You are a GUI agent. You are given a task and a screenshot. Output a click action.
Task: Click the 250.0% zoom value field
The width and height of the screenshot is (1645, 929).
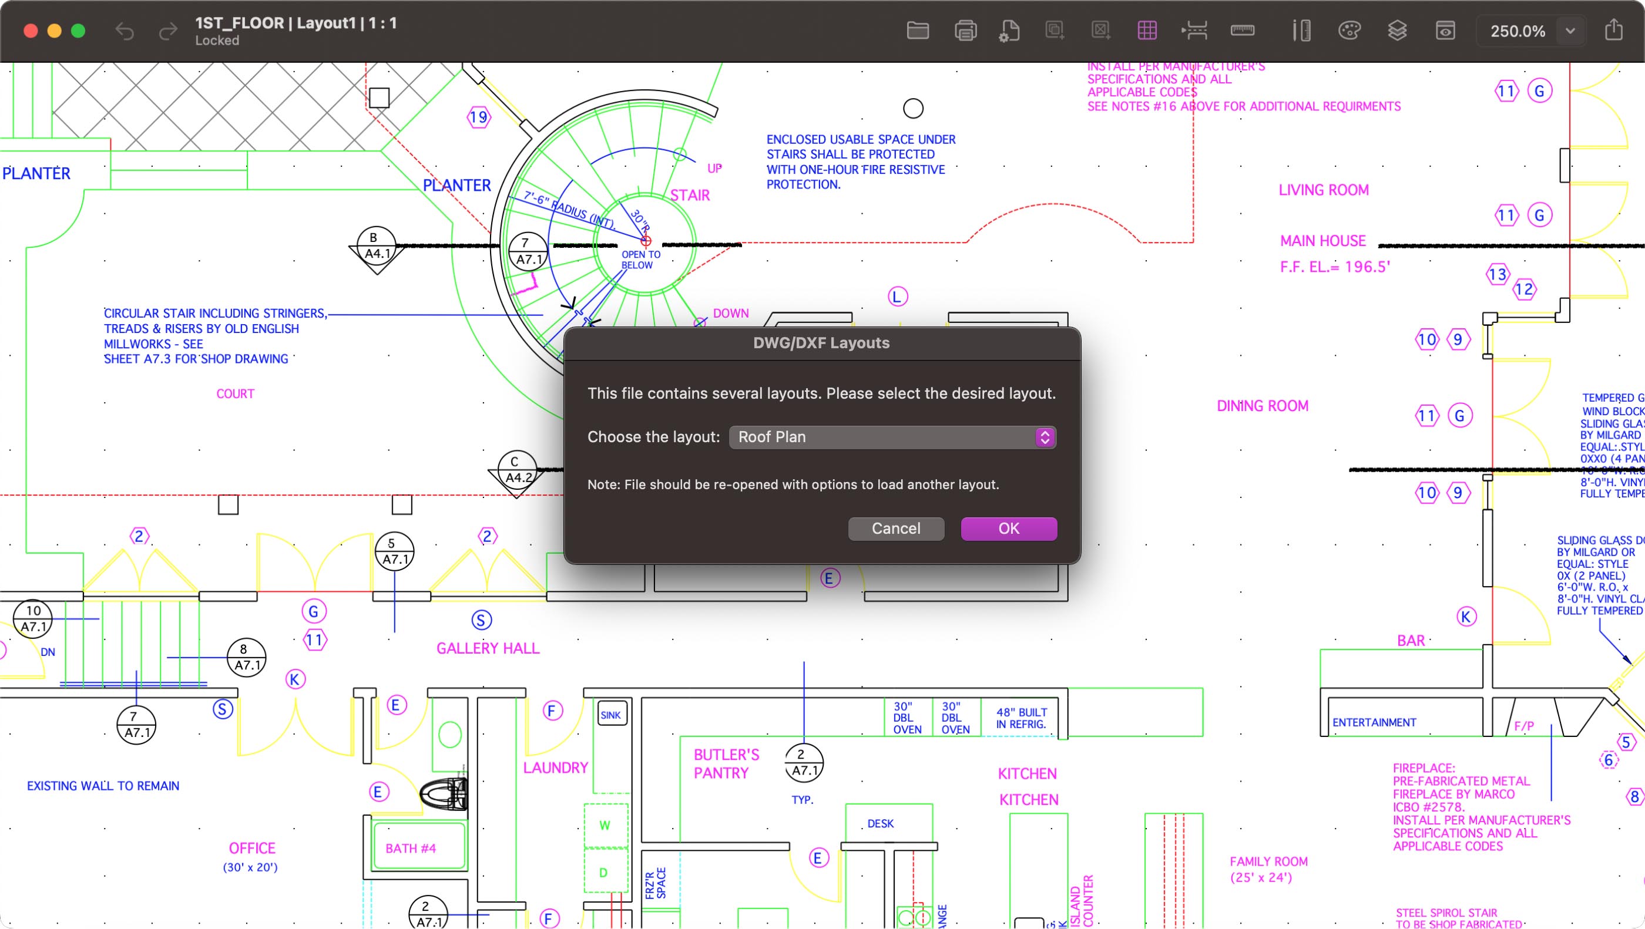1518,31
